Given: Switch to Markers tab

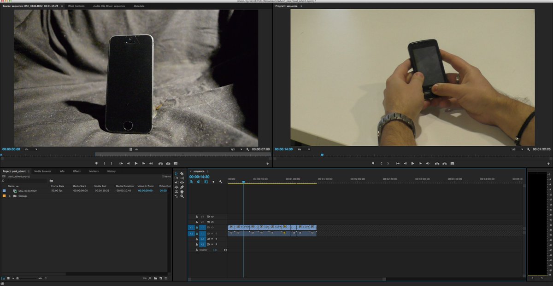Looking at the screenshot, I should [94, 171].
